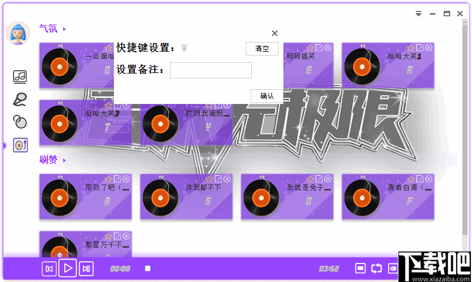Screen dimensions: 472x282
Task: Favorite the 我就是兔子 sound
Action: pos(310,179)
